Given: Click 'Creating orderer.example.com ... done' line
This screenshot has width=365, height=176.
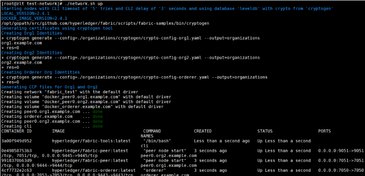Looking at the screenshot, I should point(52,116).
